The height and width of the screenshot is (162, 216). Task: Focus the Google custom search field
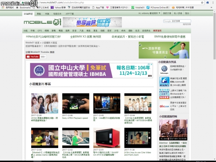177,21
